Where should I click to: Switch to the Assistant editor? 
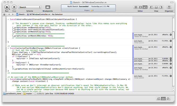click(x=141, y=7)
